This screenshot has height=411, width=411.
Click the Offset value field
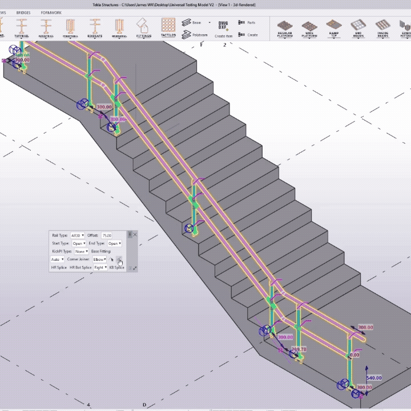tap(107, 235)
